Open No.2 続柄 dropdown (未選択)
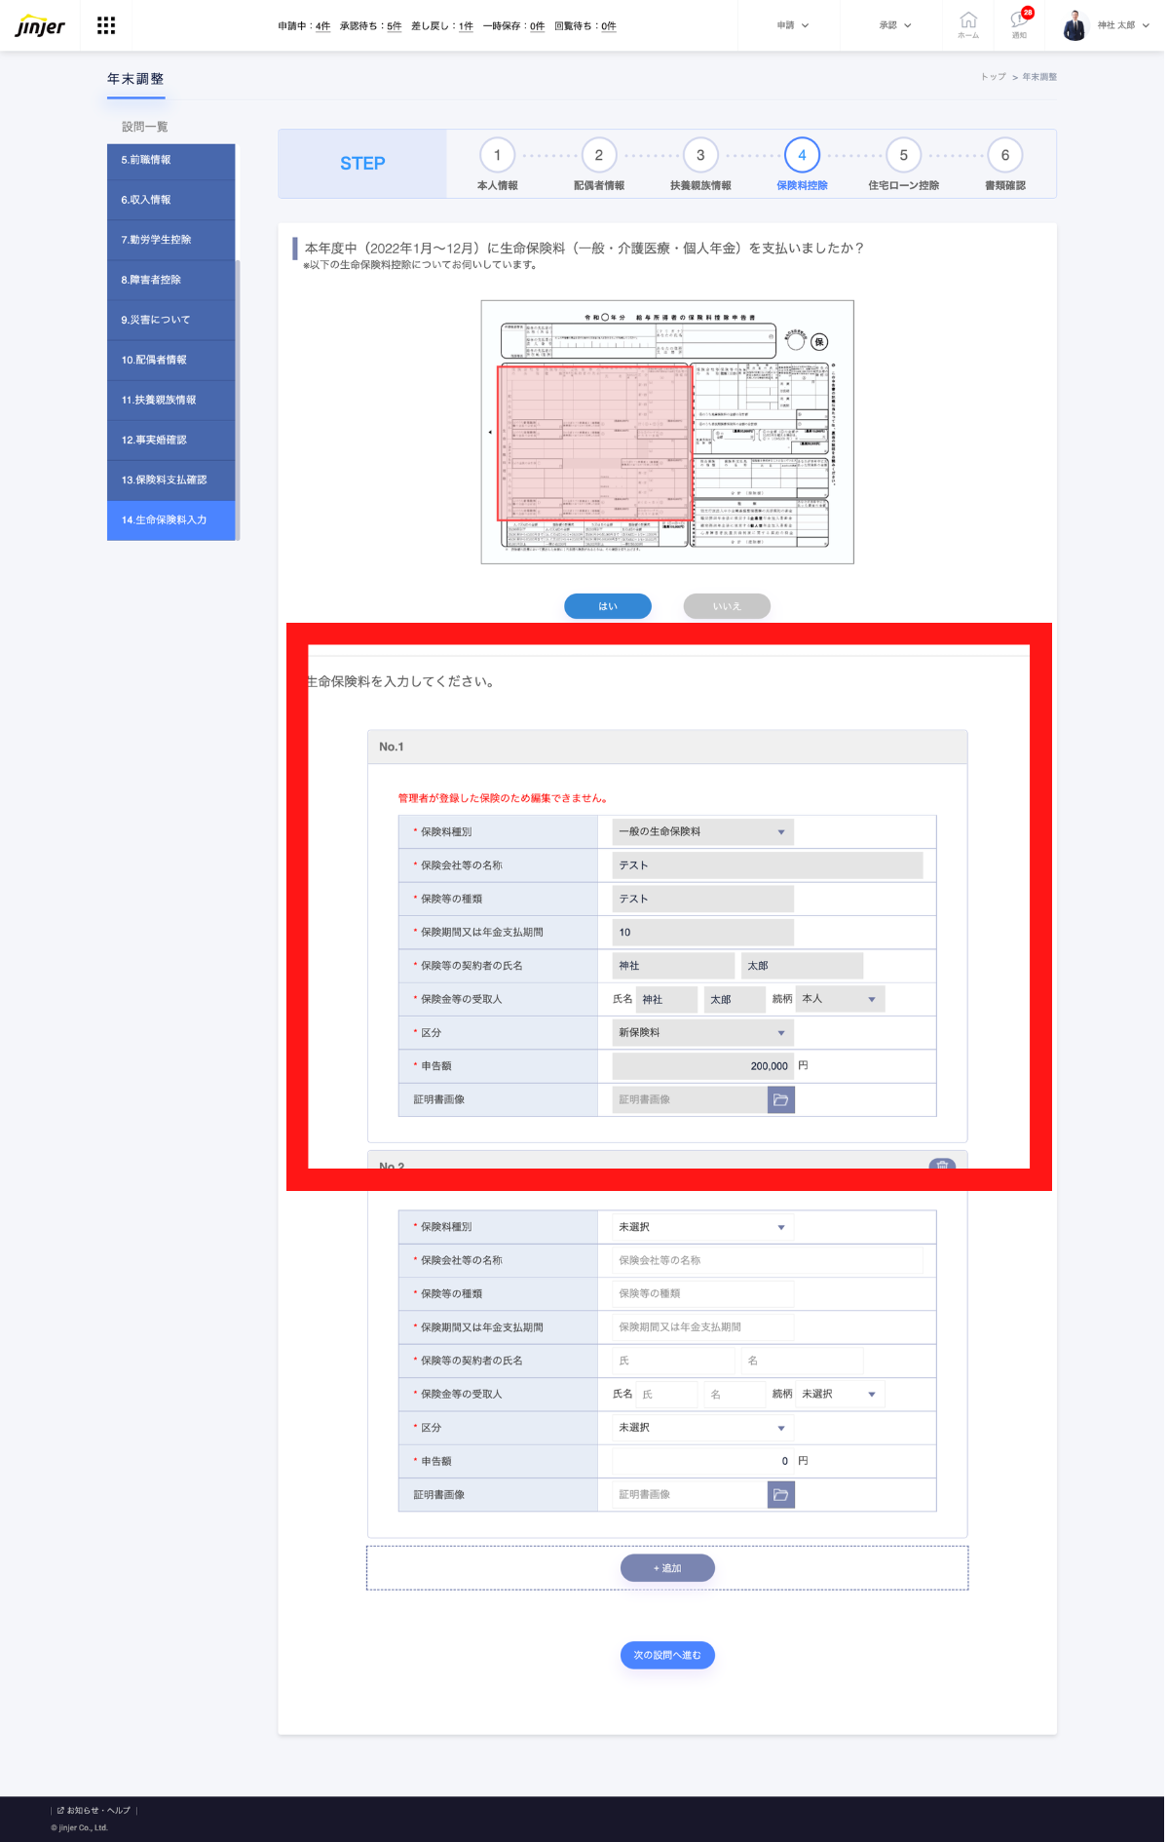The image size is (1169, 1842). 841,1394
